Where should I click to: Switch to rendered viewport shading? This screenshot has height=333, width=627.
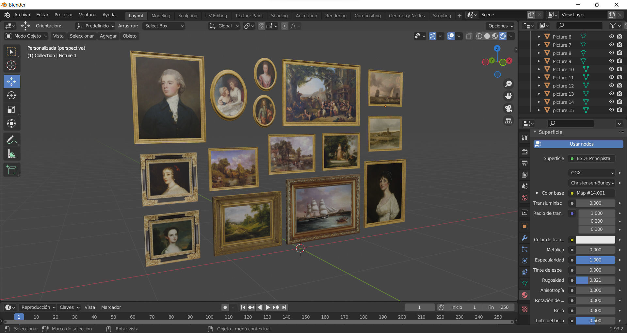(x=503, y=36)
